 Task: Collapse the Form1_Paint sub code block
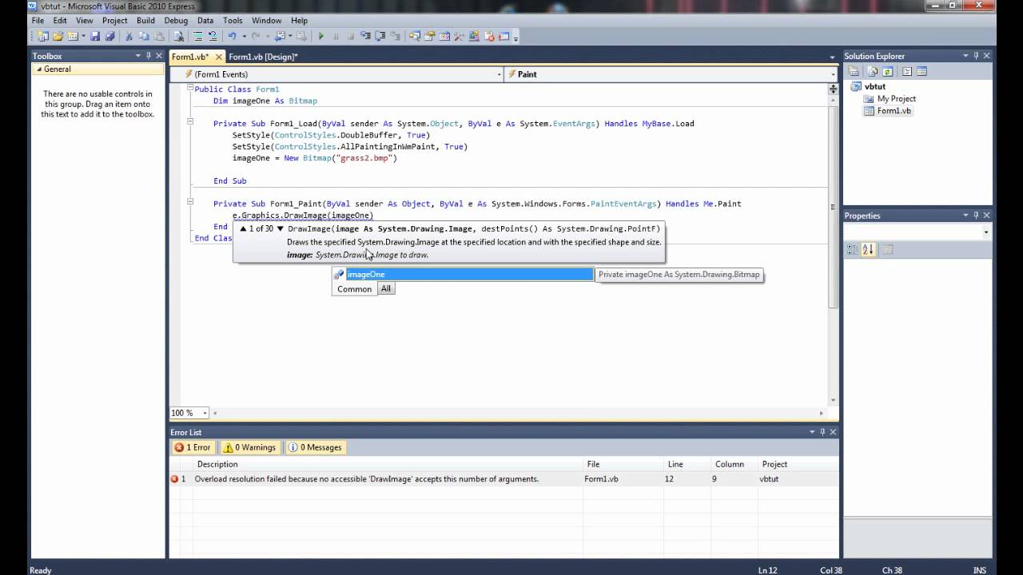(190, 203)
